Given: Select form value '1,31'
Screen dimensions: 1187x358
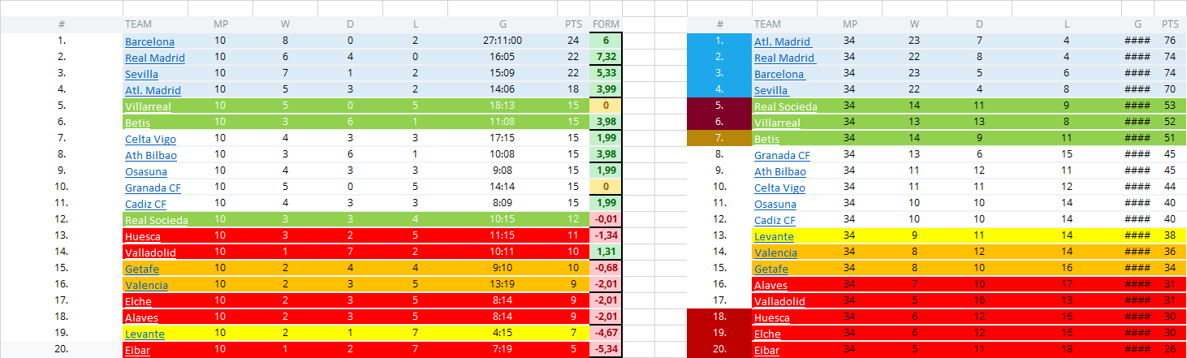Looking at the screenshot, I should [x=606, y=252].
